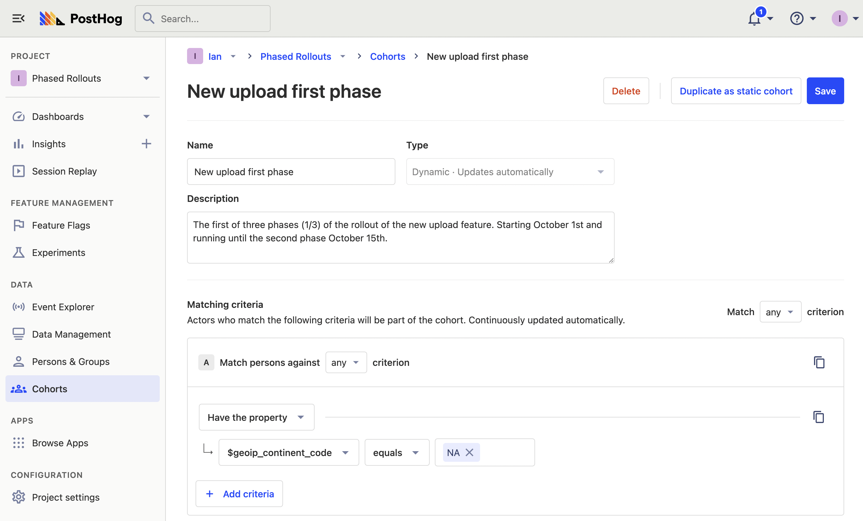Expand the Phased Rollouts project dropdown
863x521 pixels.
click(x=147, y=78)
